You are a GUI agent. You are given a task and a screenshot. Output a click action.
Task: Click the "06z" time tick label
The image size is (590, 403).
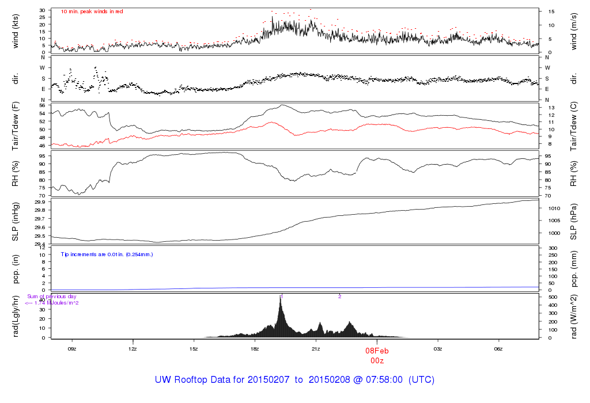[x=498, y=349]
